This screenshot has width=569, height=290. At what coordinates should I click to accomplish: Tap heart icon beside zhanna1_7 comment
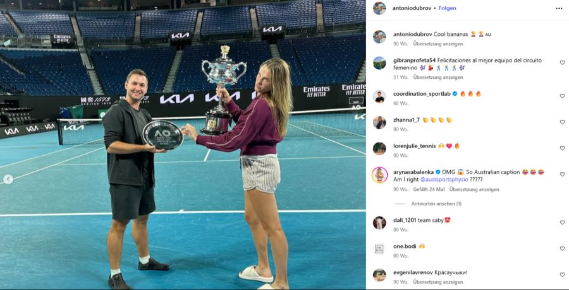click(x=562, y=122)
